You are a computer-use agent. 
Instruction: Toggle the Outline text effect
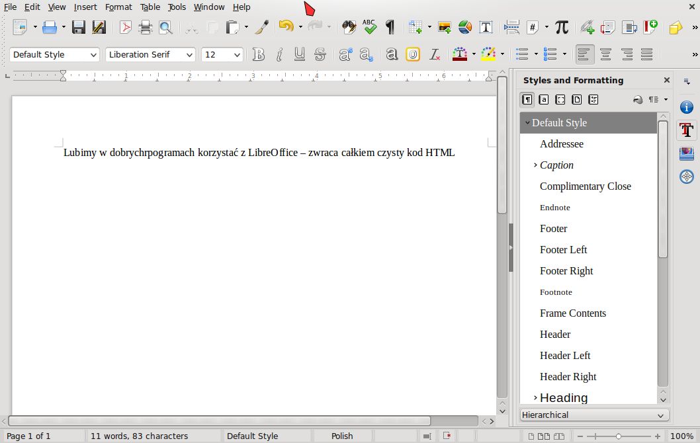[413, 54]
